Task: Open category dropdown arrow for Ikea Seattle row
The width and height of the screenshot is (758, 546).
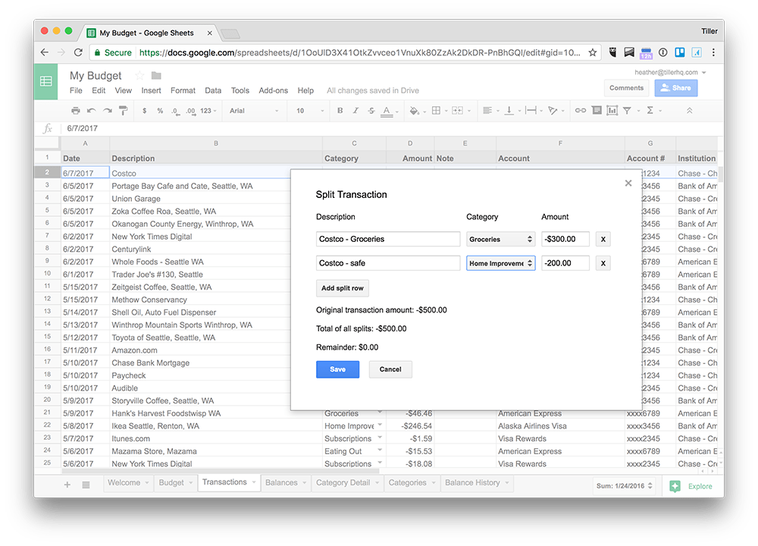Action: 380,425
